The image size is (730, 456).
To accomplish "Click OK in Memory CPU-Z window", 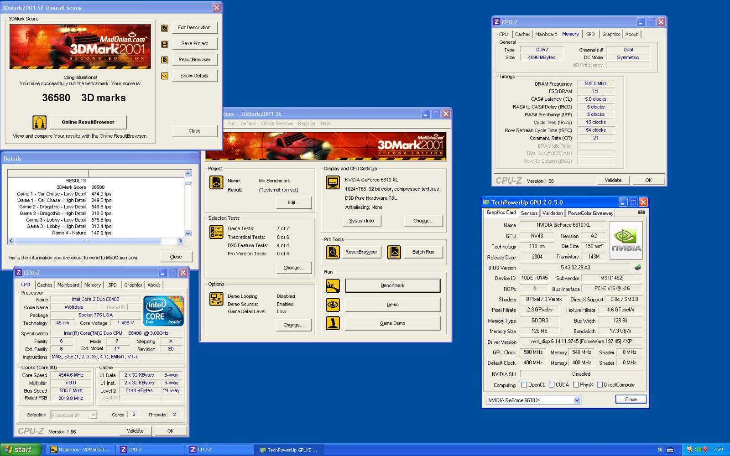I will (x=648, y=180).
